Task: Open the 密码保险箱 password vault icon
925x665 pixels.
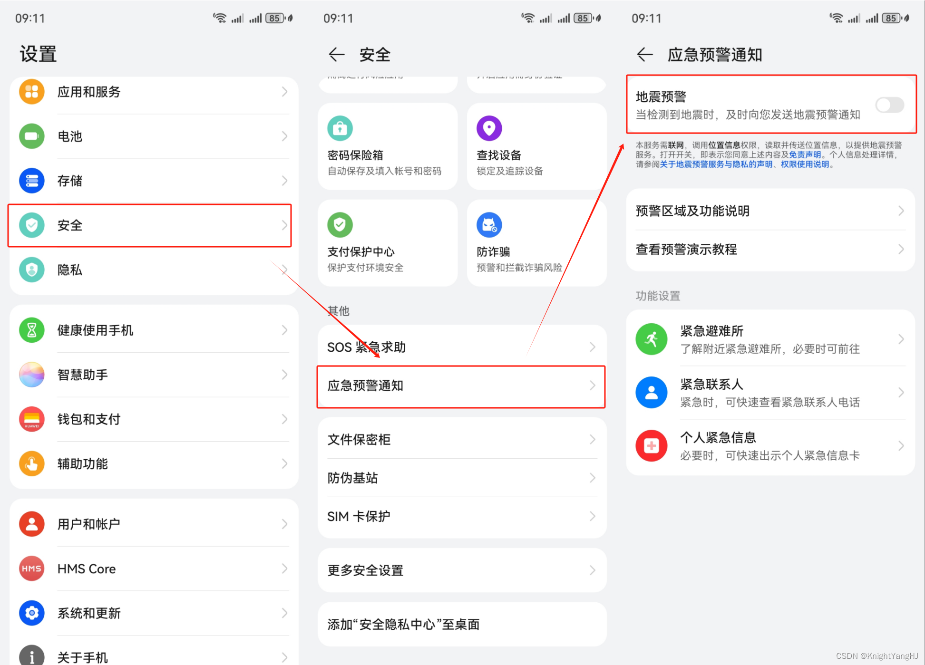Action: [x=340, y=128]
